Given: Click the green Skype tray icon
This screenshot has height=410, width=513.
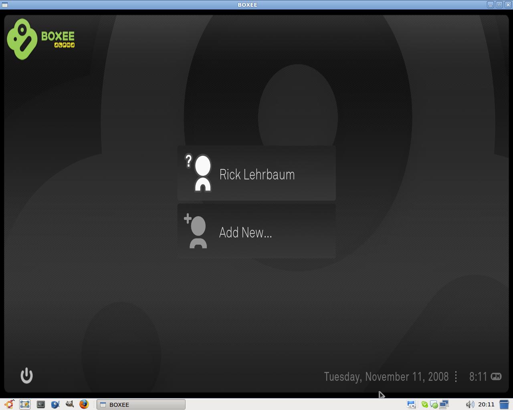Looking at the screenshot, I should pyautogui.click(x=424, y=404).
